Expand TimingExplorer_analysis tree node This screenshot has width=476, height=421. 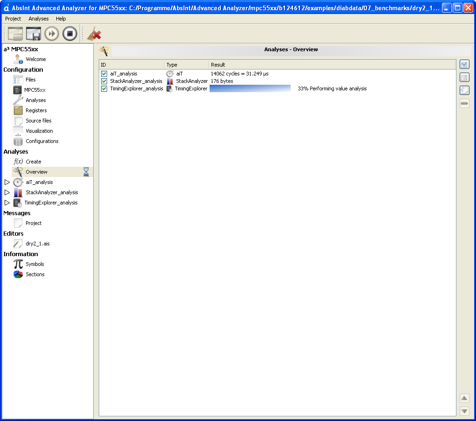coord(7,203)
